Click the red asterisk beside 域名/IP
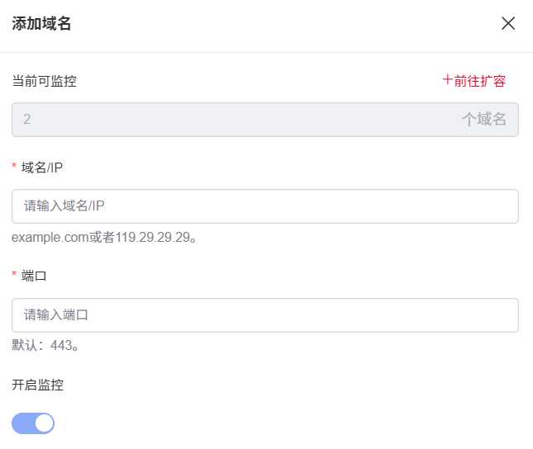The width and height of the screenshot is (533, 449). [x=14, y=168]
